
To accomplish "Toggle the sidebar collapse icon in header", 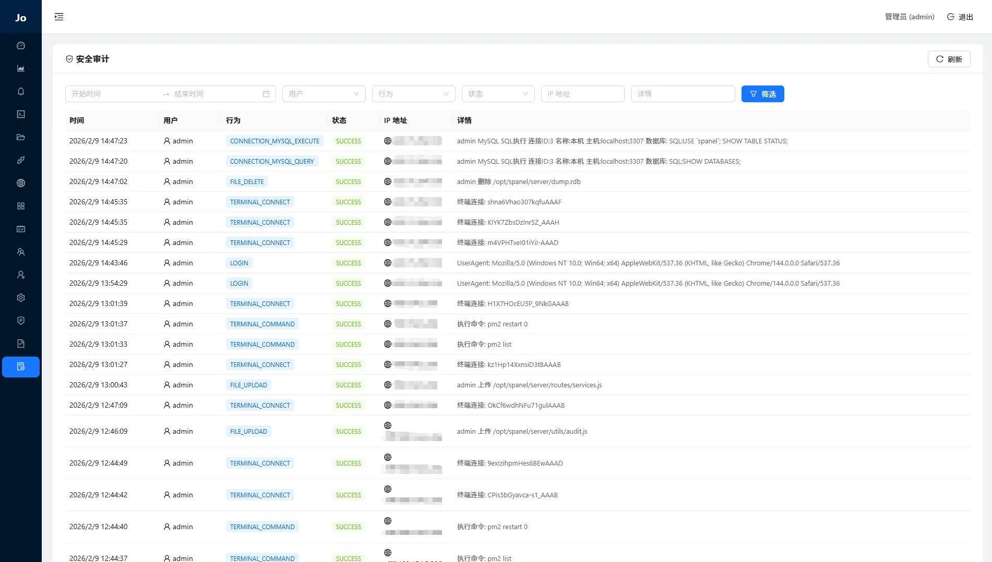I will 59,17.
